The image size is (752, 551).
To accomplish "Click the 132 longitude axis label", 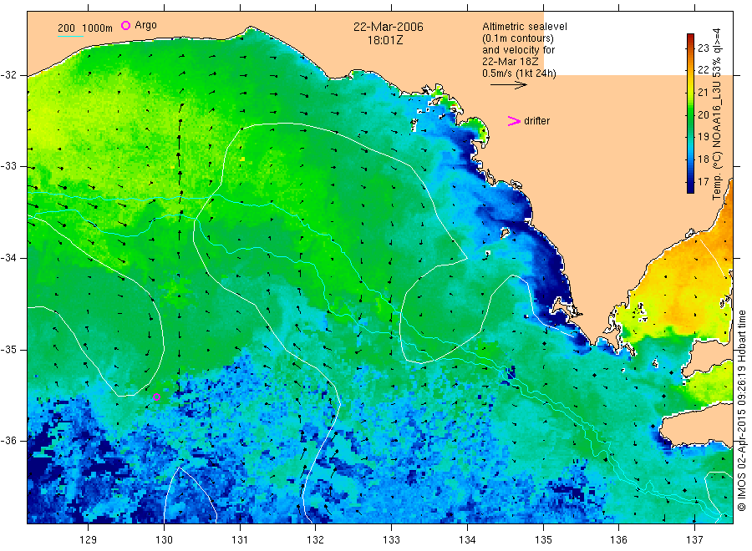I will pos(316,540).
